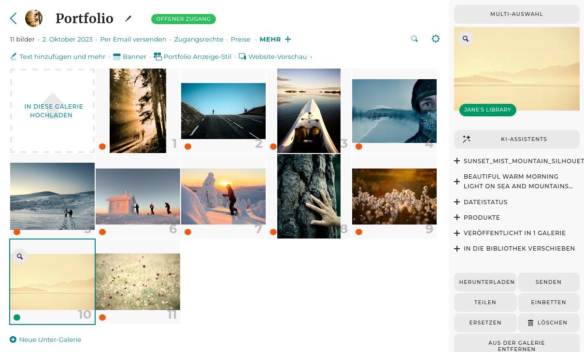Image resolution: width=584 pixels, height=352 pixels.
Task: Click the Portfolio profile avatar image
Action: click(x=34, y=19)
